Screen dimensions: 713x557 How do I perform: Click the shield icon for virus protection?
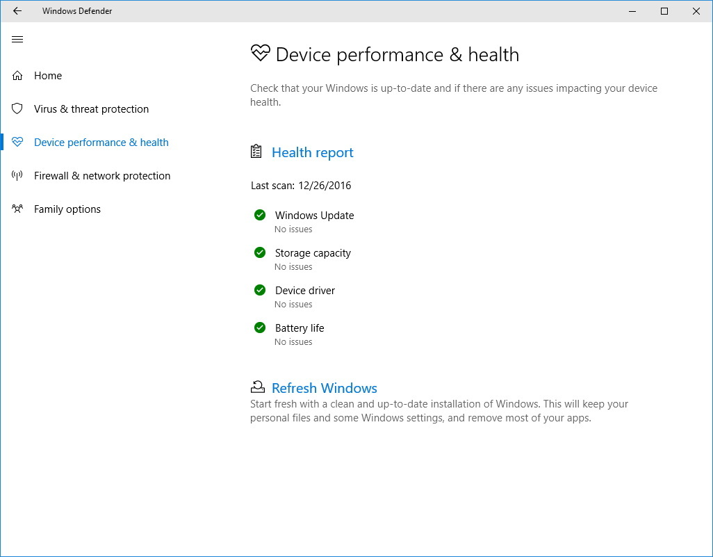pos(17,108)
